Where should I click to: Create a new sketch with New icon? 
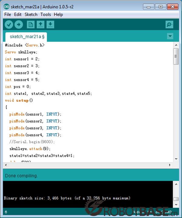(30, 25)
